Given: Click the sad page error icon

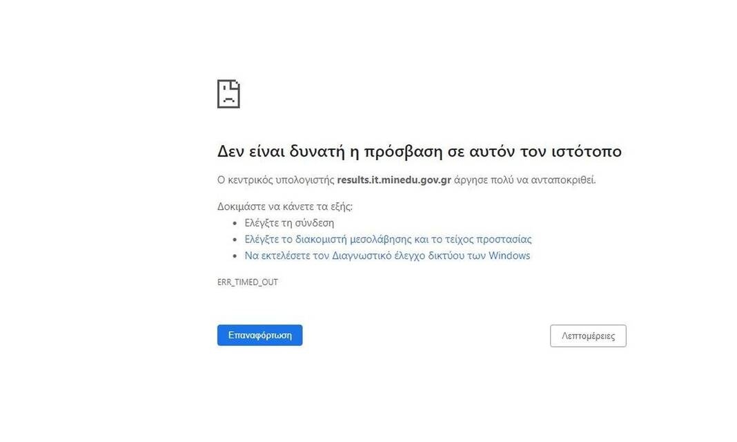Looking at the screenshot, I should point(228,94).
